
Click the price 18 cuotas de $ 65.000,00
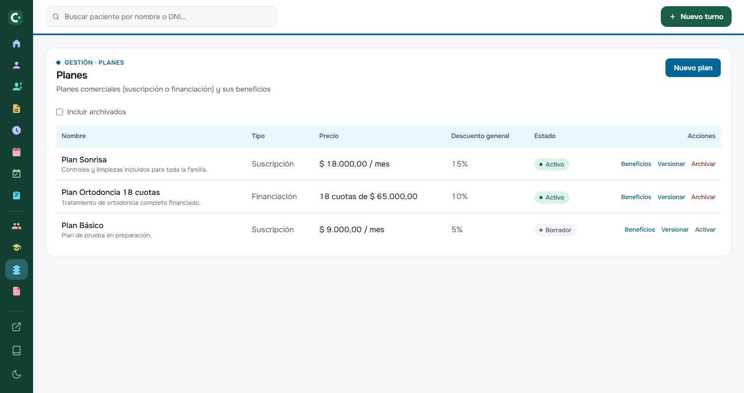[368, 196]
